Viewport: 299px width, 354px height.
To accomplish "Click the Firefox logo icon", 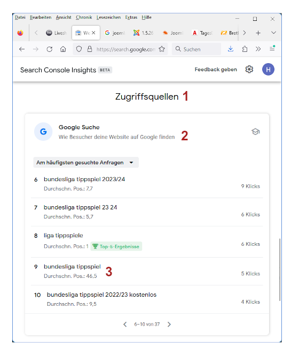I will point(20,33).
